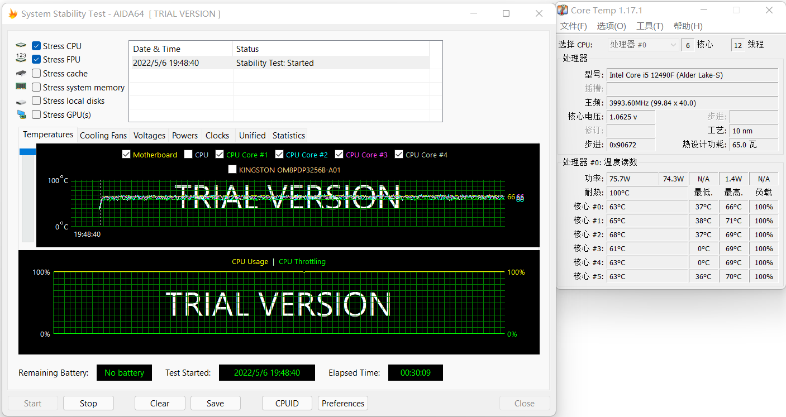Toggle the CPU Core #3 graph checkbox
Viewport: 786px width, 417px height.
point(339,155)
